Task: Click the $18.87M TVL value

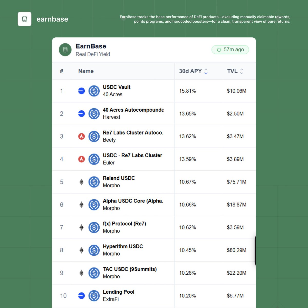Action: [x=237, y=205]
